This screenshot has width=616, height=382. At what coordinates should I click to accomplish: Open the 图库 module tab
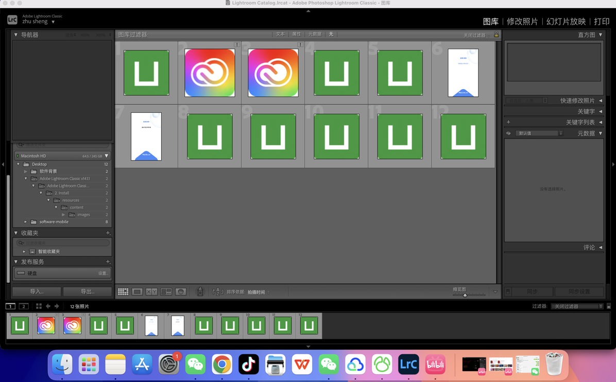(492, 22)
